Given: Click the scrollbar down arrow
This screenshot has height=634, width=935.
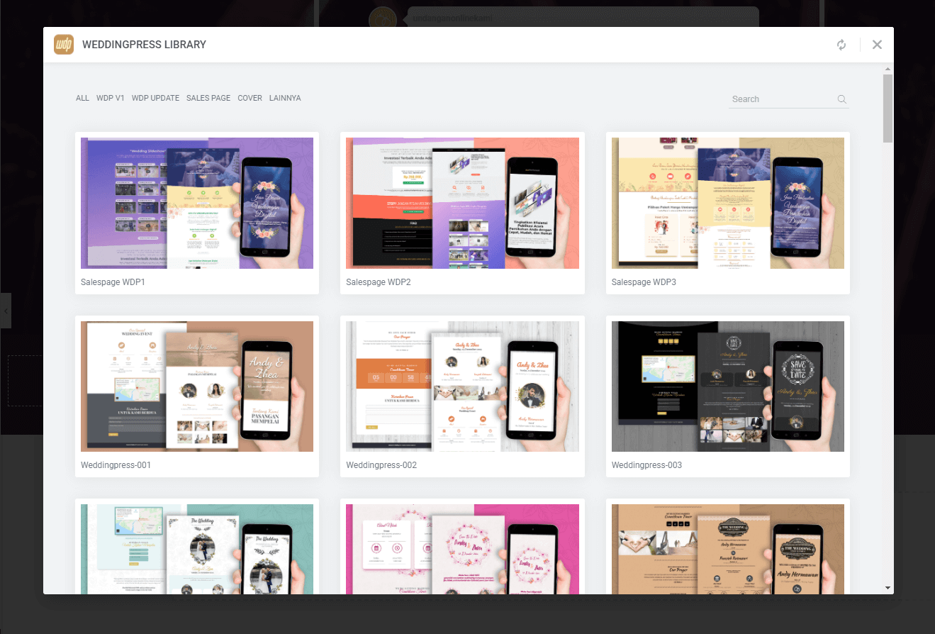Looking at the screenshot, I should pos(888,588).
